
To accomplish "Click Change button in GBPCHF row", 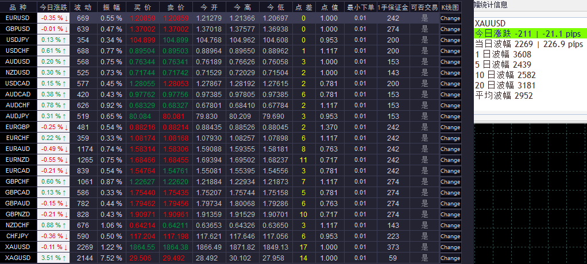I will pyautogui.click(x=450, y=182).
